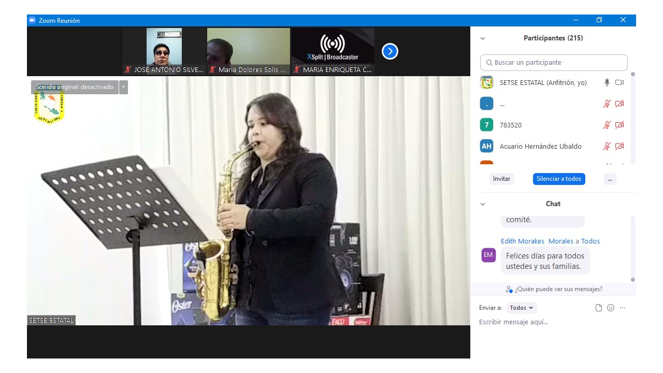Collapse the Participantes panel chevron
Image resolution: width=663 pixels, height=373 pixels.
point(483,38)
